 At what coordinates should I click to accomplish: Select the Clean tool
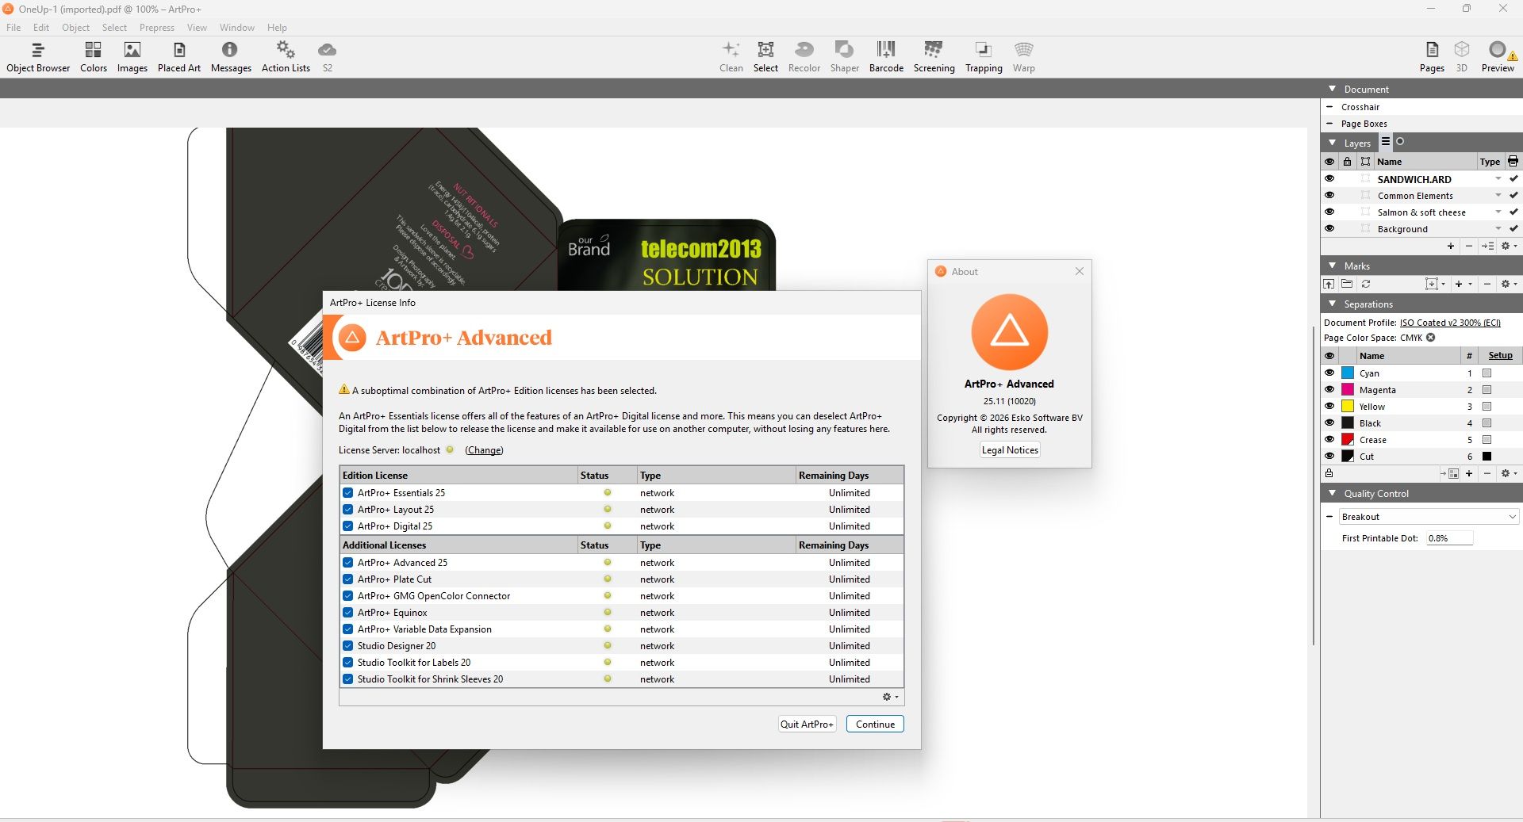(731, 57)
